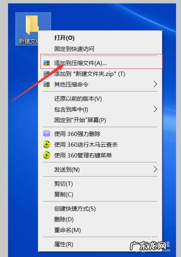
Task: Choose 固定到"开始"屏幕(P) entry
Action: (80, 120)
